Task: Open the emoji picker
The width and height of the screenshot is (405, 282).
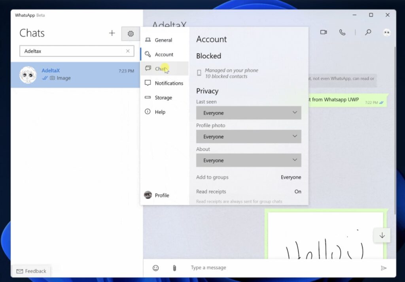Action: (156, 268)
